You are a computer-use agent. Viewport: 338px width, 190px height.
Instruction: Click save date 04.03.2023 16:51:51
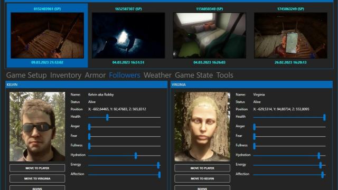[x=128, y=62]
